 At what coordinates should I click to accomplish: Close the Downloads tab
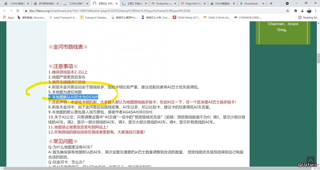264,3
